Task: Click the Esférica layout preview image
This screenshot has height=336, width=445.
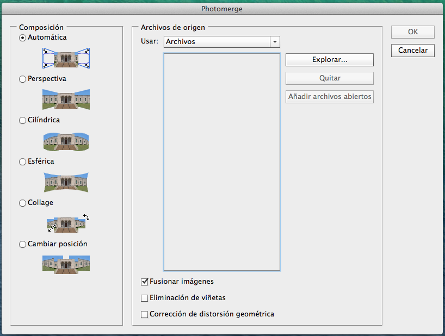Action: pyautogui.click(x=66, y=182)
